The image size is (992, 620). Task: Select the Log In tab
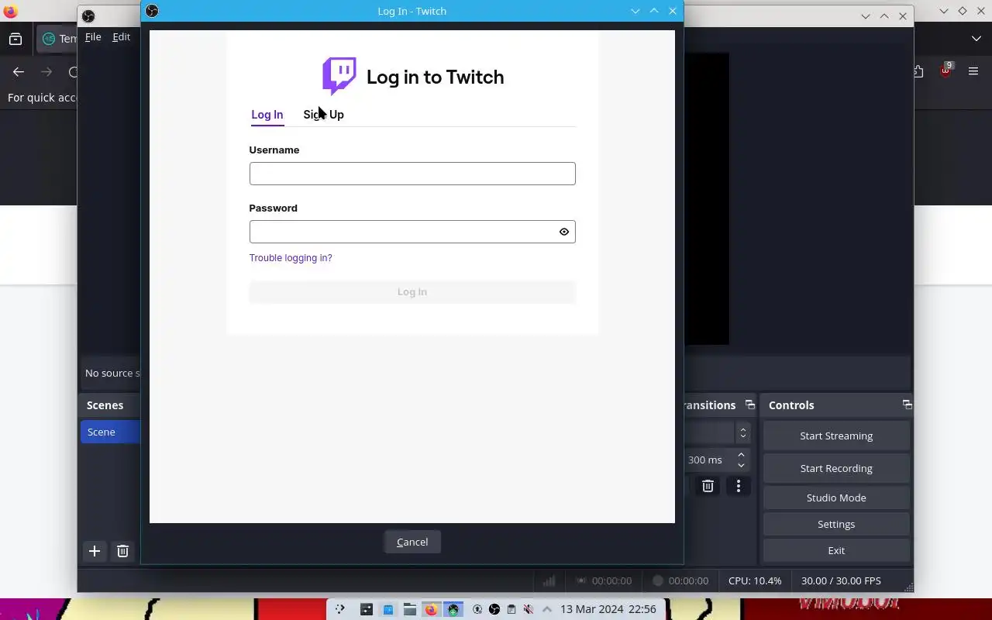[267, 115]
